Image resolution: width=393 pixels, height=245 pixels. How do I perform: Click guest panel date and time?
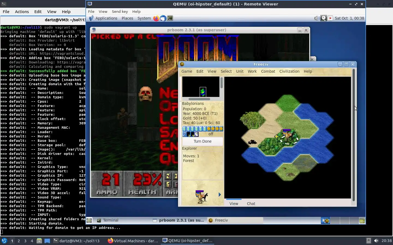click(x=349, y=18)
